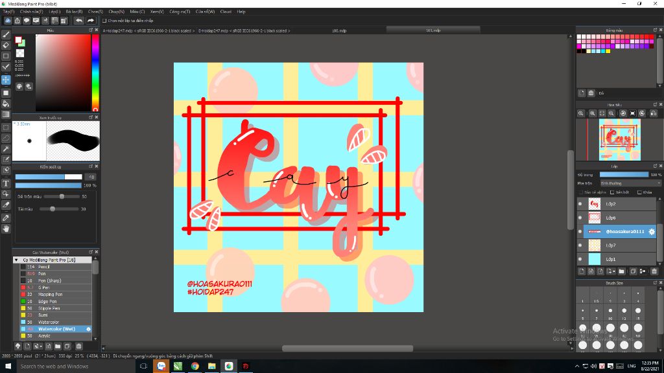Click the rainbow hue bar in color panel

click(95, 73)
